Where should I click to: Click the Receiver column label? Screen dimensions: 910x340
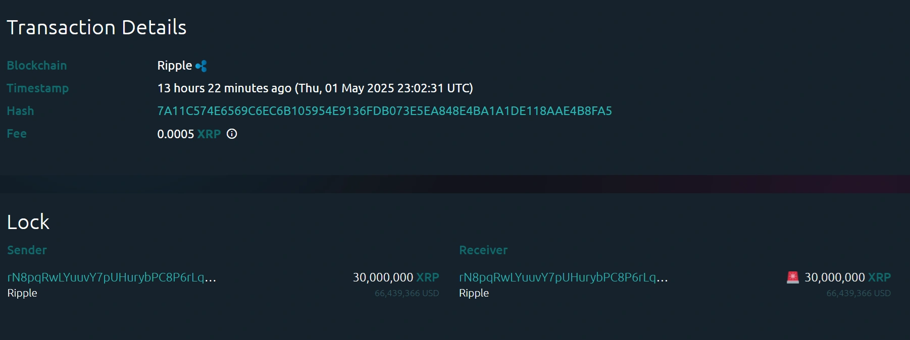pos(483,250)
